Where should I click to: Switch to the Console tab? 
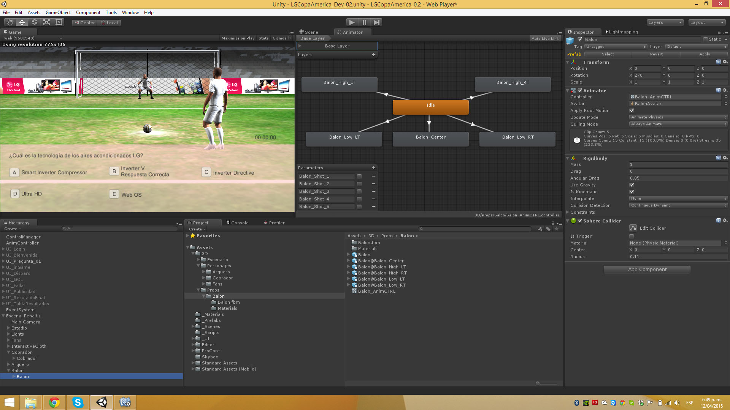[237, 223]
